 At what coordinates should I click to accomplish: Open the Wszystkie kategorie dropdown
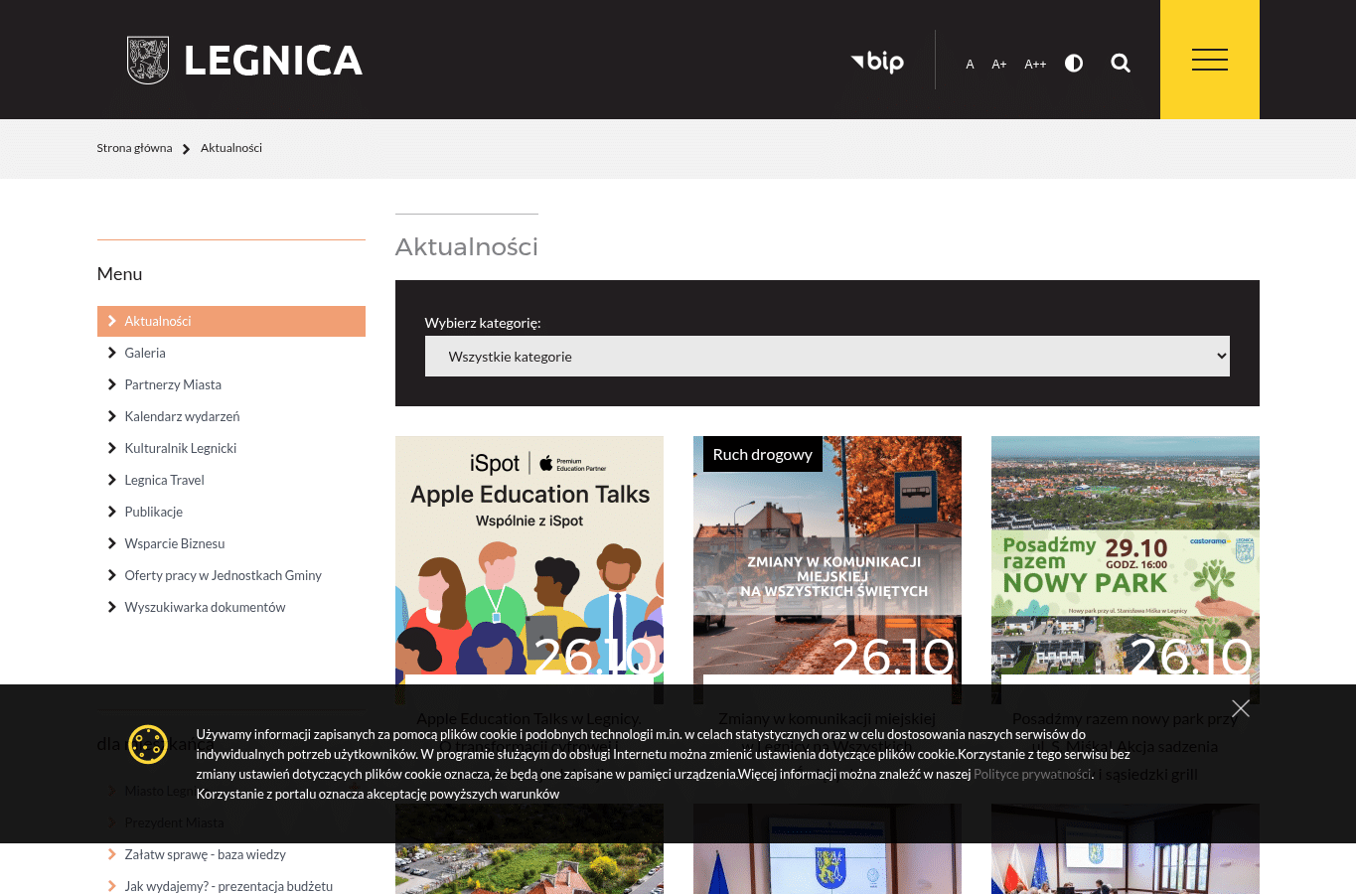828,357
